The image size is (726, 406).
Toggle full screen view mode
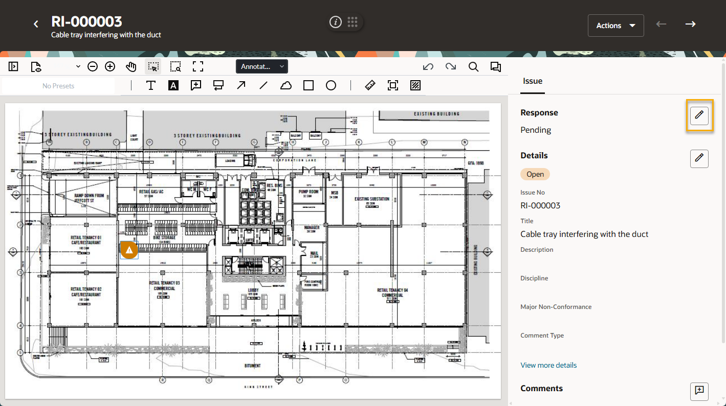[198, 66]
